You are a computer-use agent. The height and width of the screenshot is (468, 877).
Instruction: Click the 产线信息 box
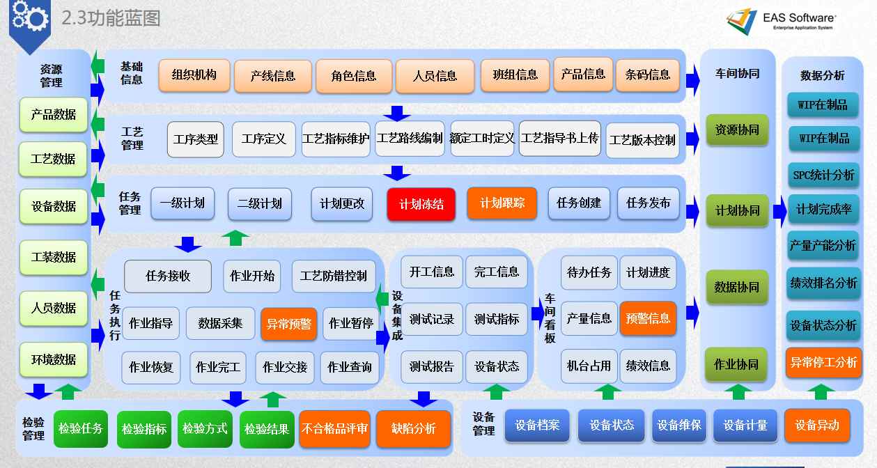tap(272, 77)
